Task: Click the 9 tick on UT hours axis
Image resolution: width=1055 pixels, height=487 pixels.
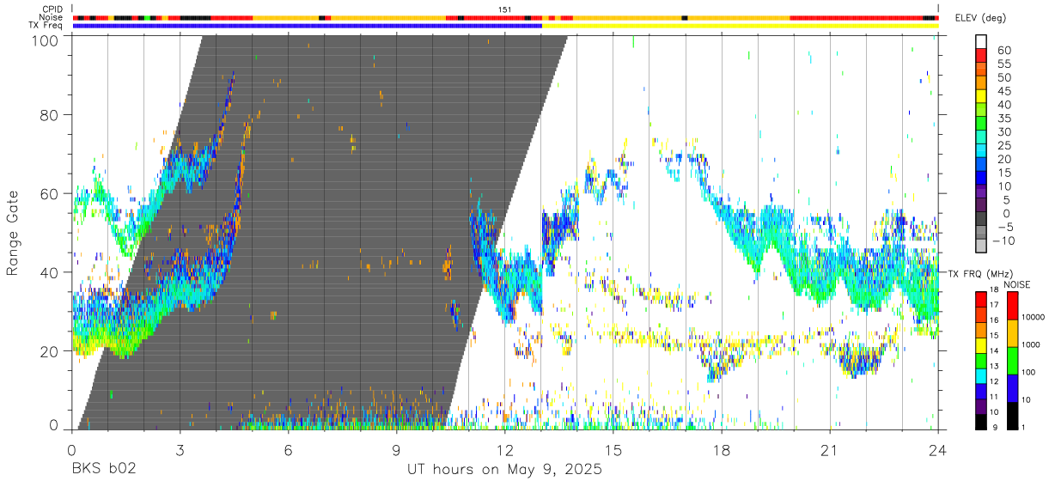Action: [396, 450]
